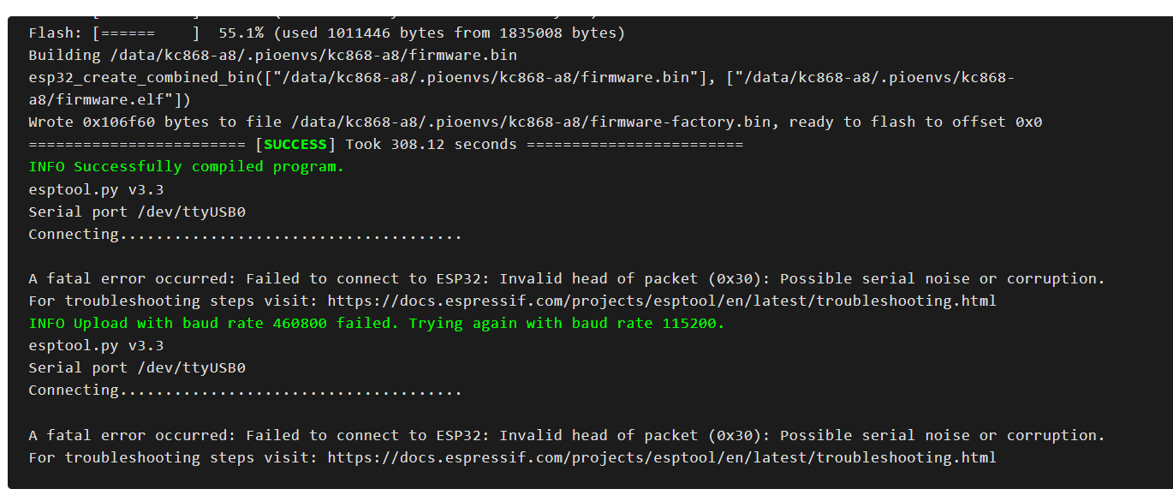The width and height of the screenshot is (1173, 495).
Task: Click 'INFO Successfully compiled program.' message
Action: coord(186,167)
